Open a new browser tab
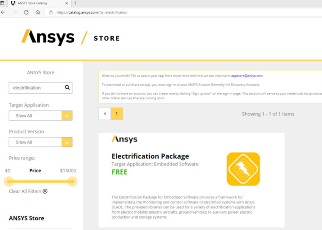 (75, 4)
